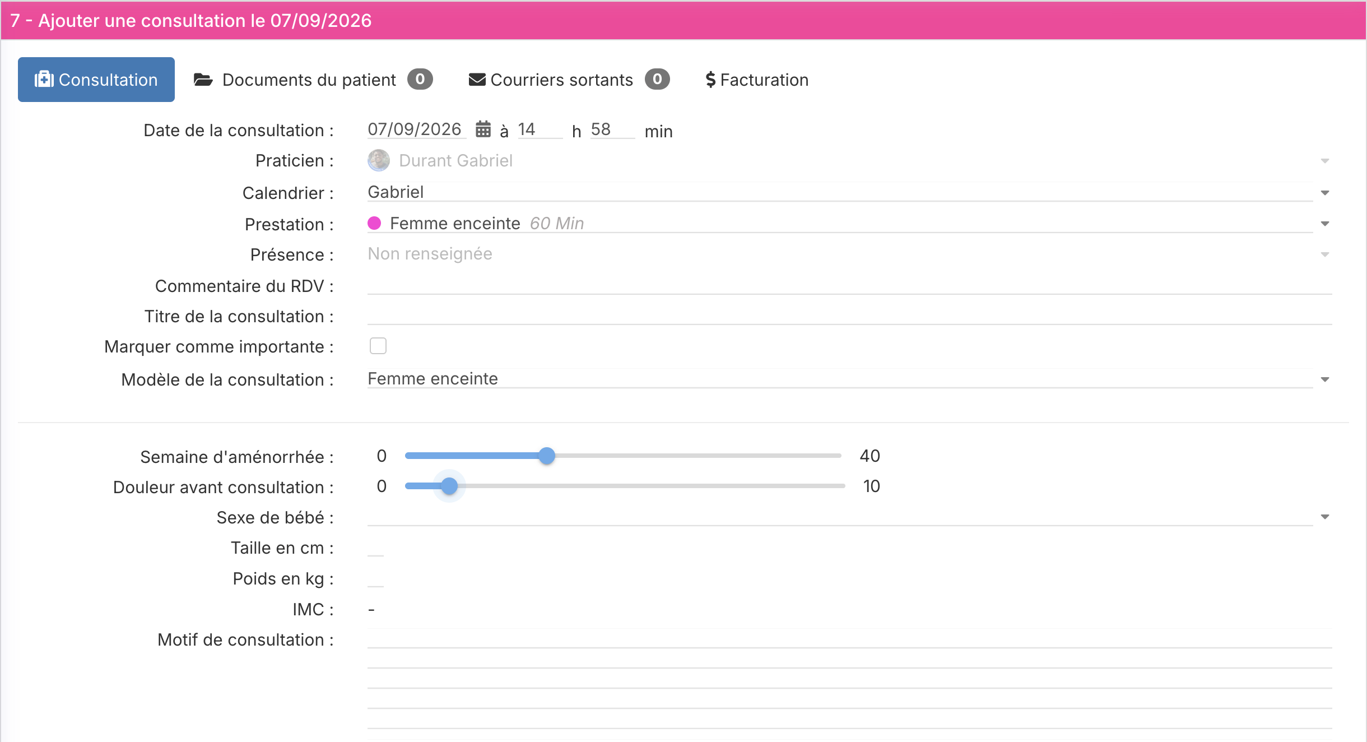Click the 'Non renseignée' presence value
The height and width of the screenshot is (742, 1367).
click(x=430, y=254)
